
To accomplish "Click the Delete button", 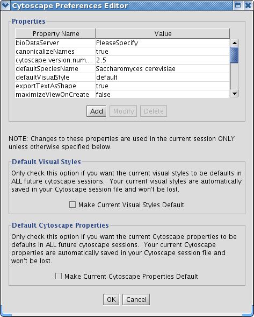I will tap(154, 111).
